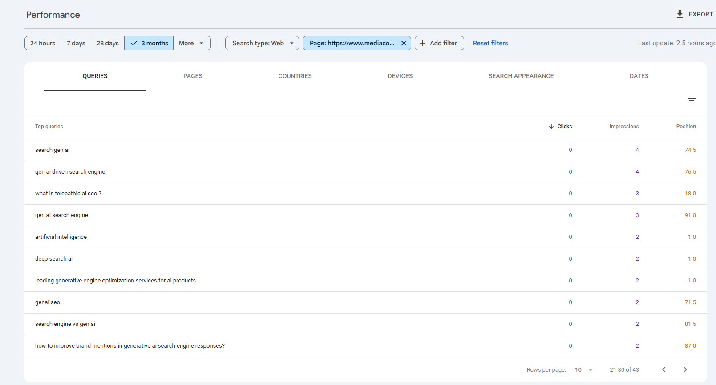Go to previous page of results
Image resolution: width=716 pixels, height=385 pixels.
(x=664, y=369)
